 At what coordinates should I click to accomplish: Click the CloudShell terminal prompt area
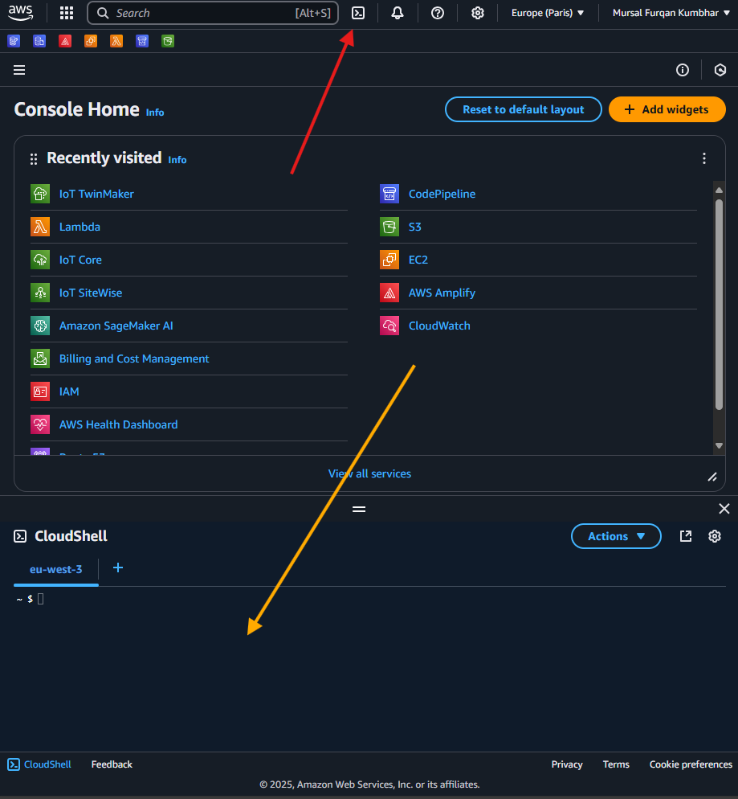pos(369,667)
